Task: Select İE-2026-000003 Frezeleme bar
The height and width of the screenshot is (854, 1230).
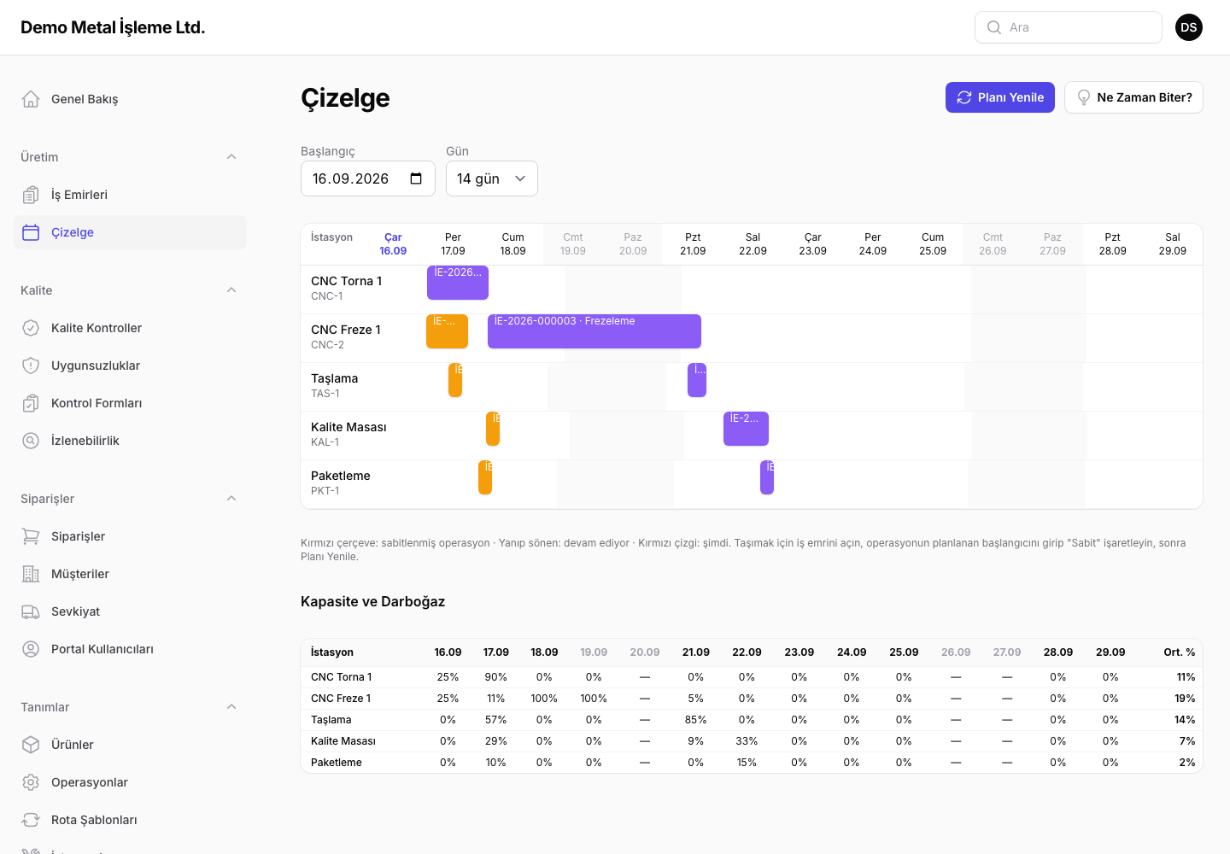Action: click(594, 331)
